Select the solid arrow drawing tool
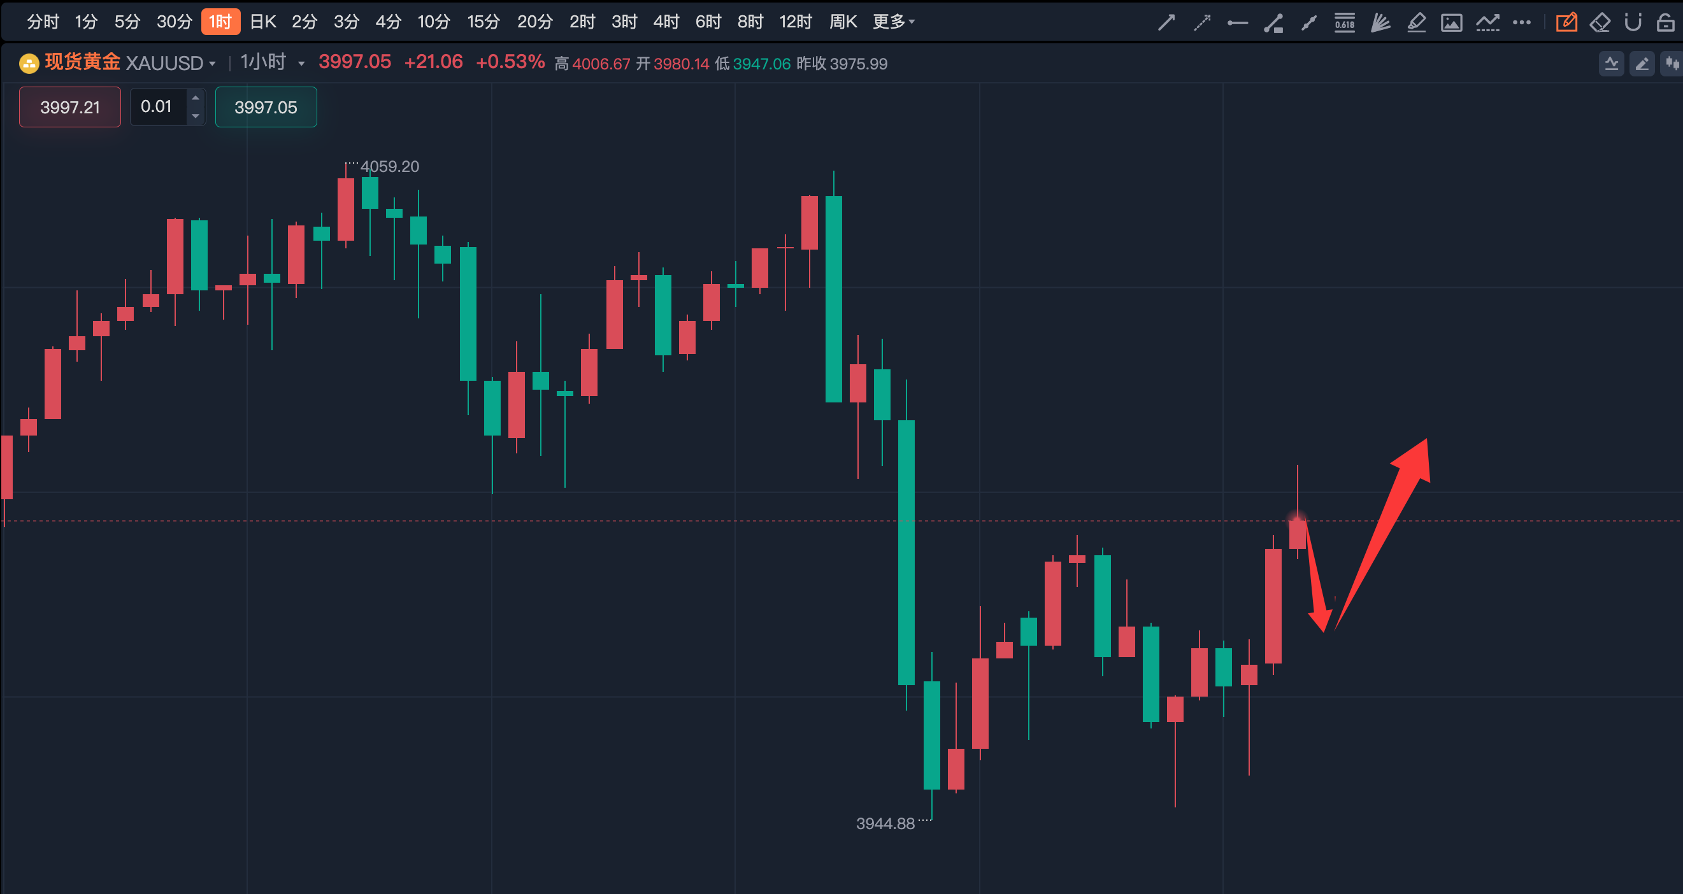This screenshot has height=894, width=1683. click(x=1166, y=23)
